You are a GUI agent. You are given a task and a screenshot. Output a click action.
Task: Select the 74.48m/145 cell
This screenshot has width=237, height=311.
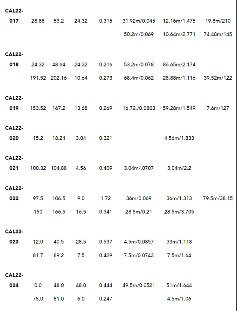[x=218, y=34]
